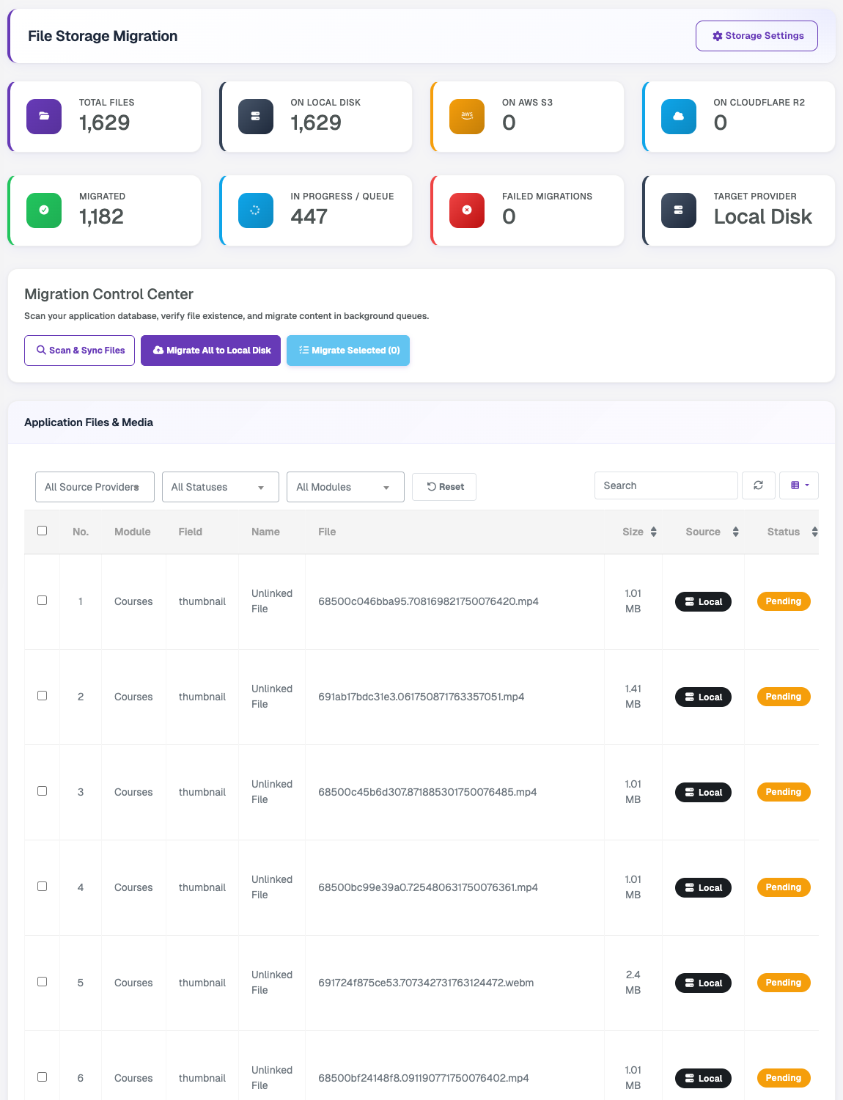Screen dimensions: 843x1100
Task: Click the purple Total Files folder icon
Action: tap(44, 117)
